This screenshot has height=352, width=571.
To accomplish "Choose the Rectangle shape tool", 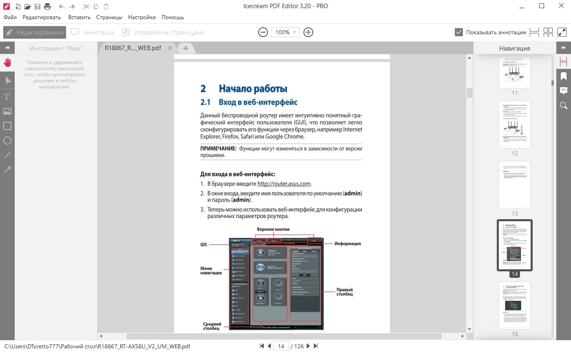I will point(7,126).
